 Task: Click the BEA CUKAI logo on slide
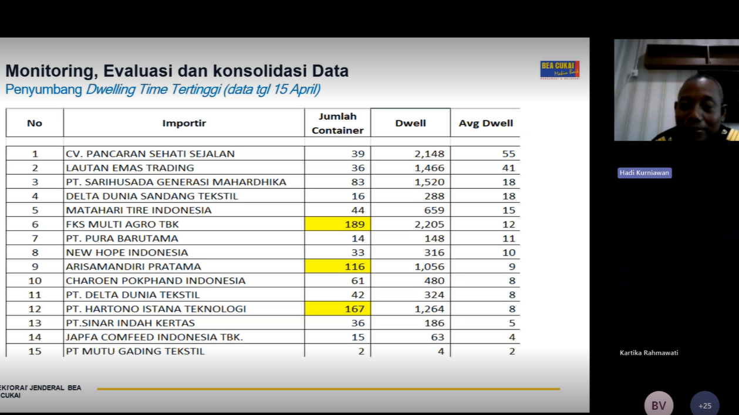[559, 70]
